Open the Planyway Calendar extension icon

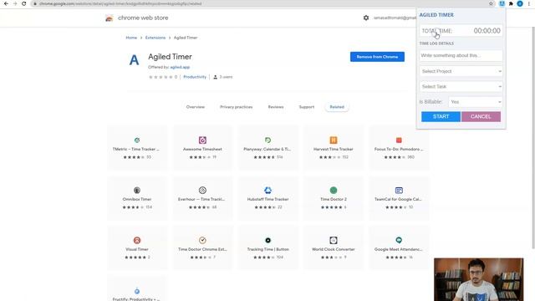[267, 140]
